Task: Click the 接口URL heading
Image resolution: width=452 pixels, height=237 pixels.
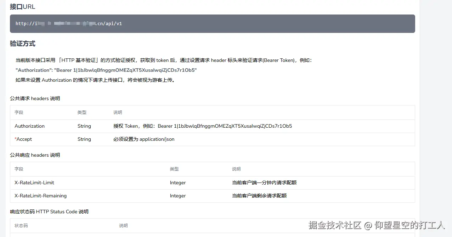Action: [23, 7]
